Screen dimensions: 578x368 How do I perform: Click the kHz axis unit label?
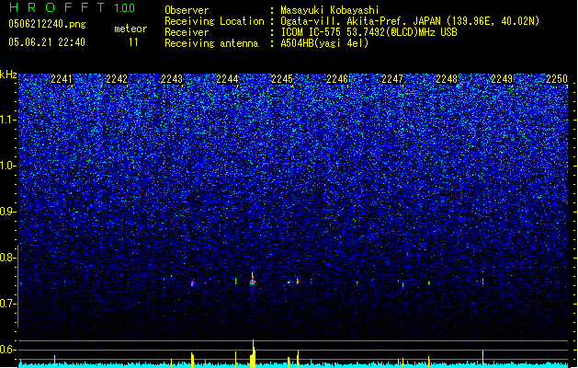pyautogui.click(x=8, y=75)
